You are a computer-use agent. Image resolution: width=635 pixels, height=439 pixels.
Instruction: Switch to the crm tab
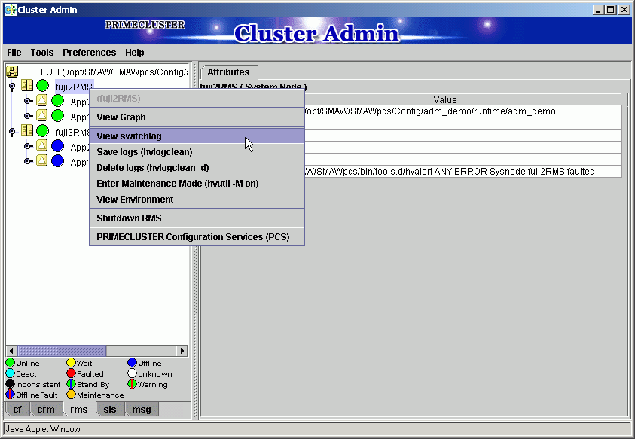tap(46, 410)
